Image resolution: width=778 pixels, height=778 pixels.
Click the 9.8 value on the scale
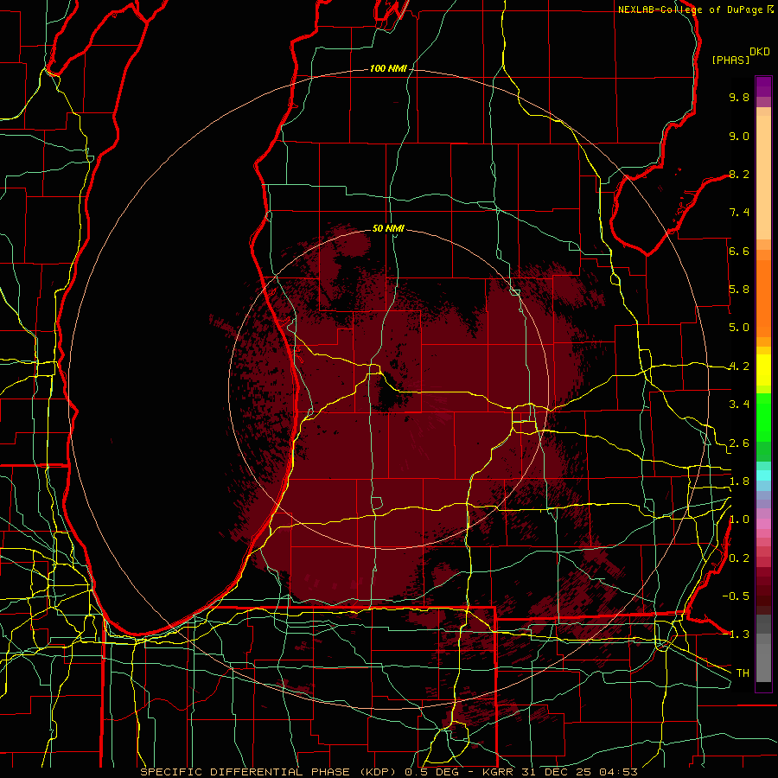coord(739,97)
